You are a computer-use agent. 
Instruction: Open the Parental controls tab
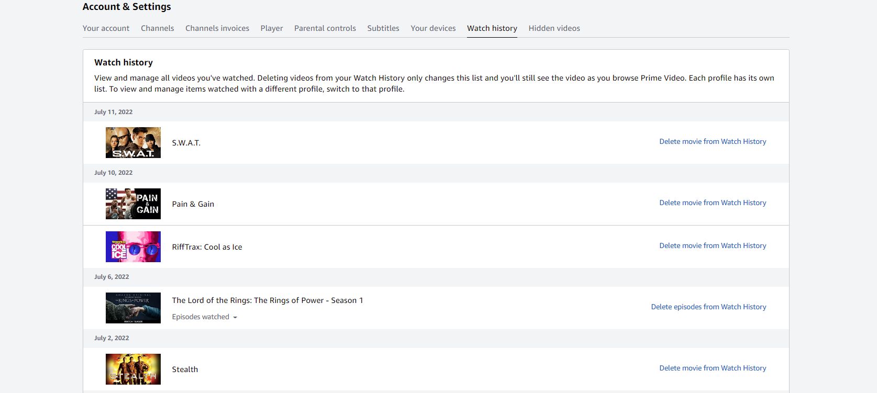pyautogui.click(x=325, y=28)
